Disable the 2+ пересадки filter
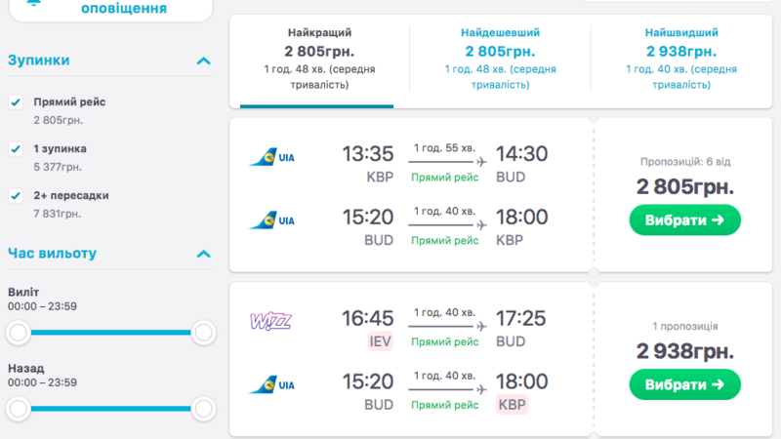The image size is (781, 439). coord(16,196)
